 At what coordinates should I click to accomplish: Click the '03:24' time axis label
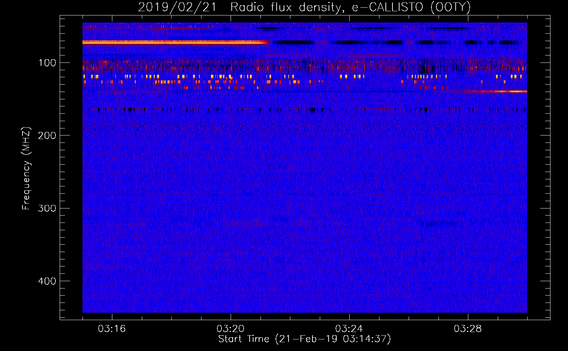(349, 329)
